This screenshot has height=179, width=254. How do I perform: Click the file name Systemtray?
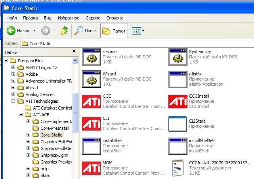click(x=200, y=52)
